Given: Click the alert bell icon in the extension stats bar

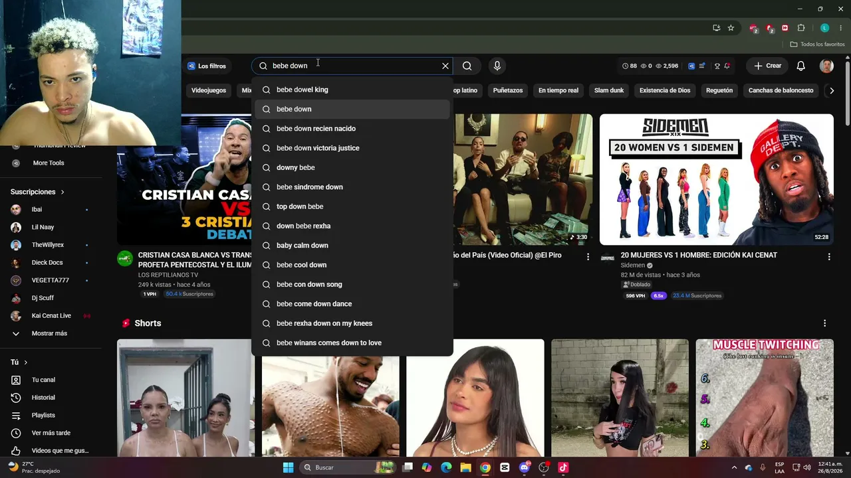Looking at the screenshot, I should coord(727,66).
